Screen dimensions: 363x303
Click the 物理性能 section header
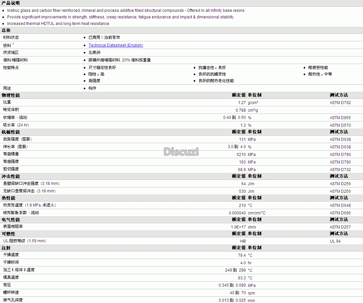point(11,95)
